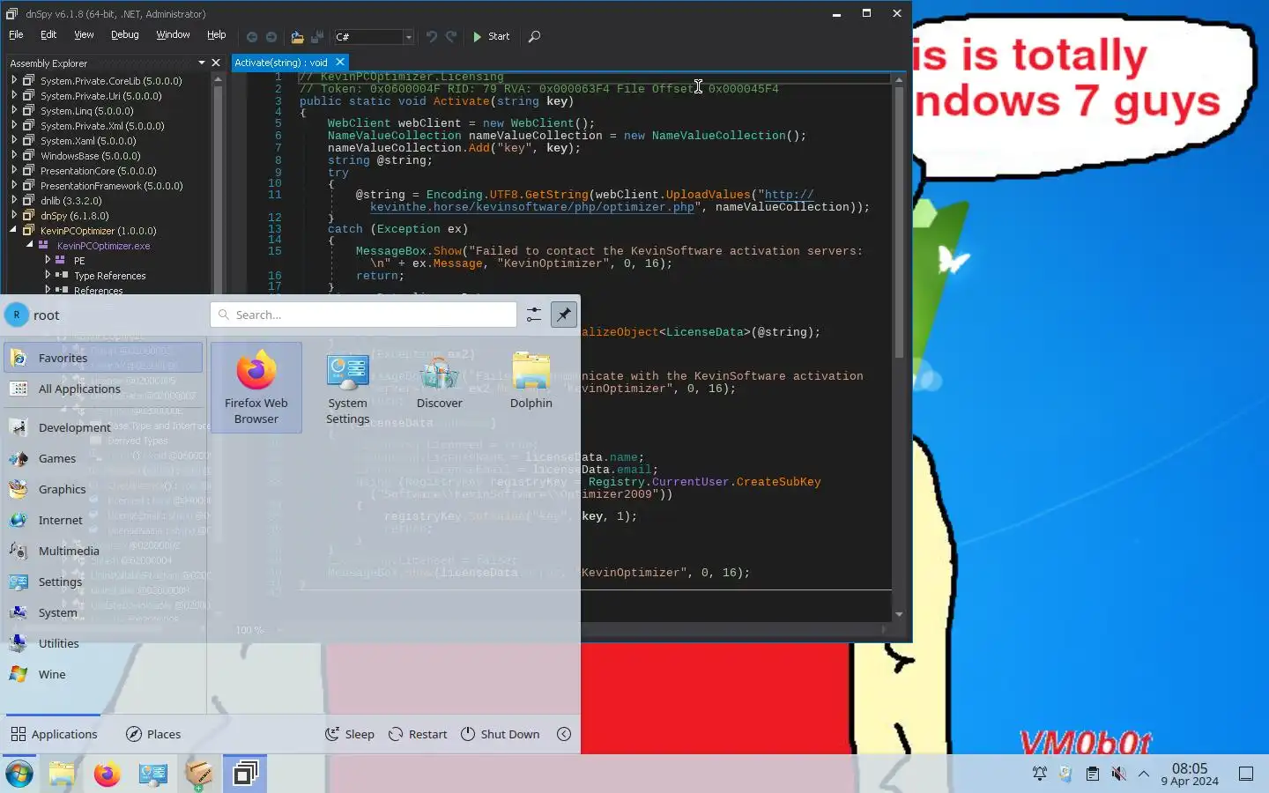The image size is (1269, 793).
Task: Expand System.Private.Xml assembly node
Action: [x=14, y=125]
